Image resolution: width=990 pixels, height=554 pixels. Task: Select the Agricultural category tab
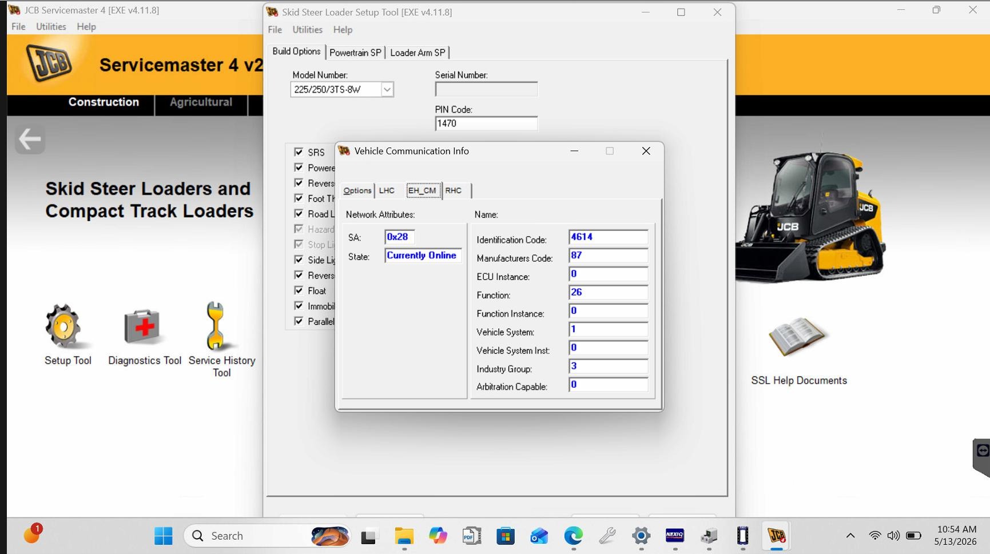[201, 102]
